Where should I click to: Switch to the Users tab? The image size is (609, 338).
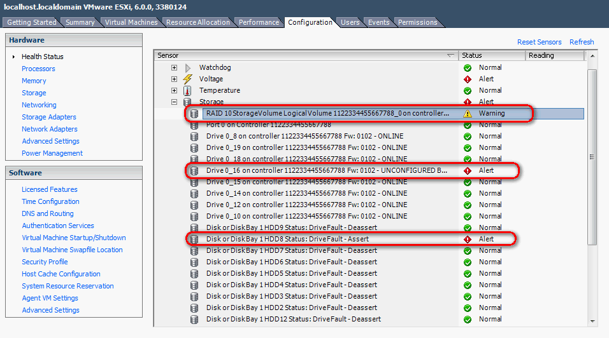click(350, 22)
